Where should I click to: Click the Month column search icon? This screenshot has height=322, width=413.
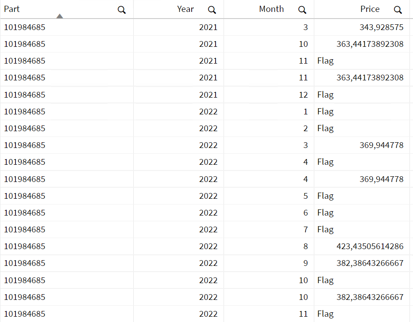coord(302,10)
